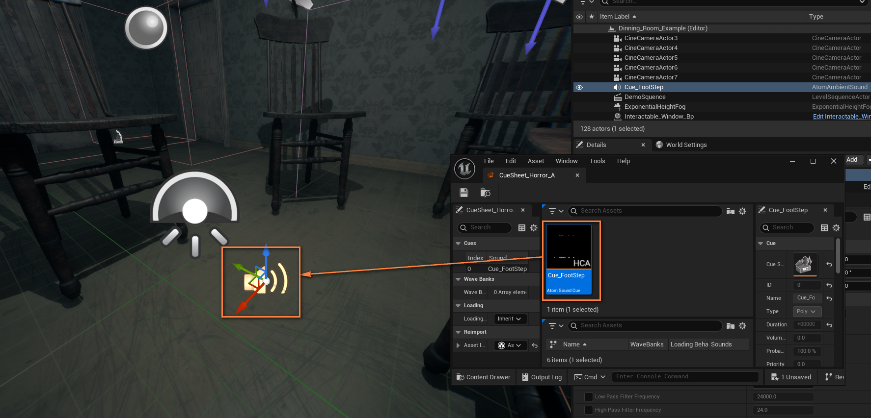Viewport: 871px width, 418px height.
Task: Click the Save asset floppy disk icon
Action: click(464, 193)
